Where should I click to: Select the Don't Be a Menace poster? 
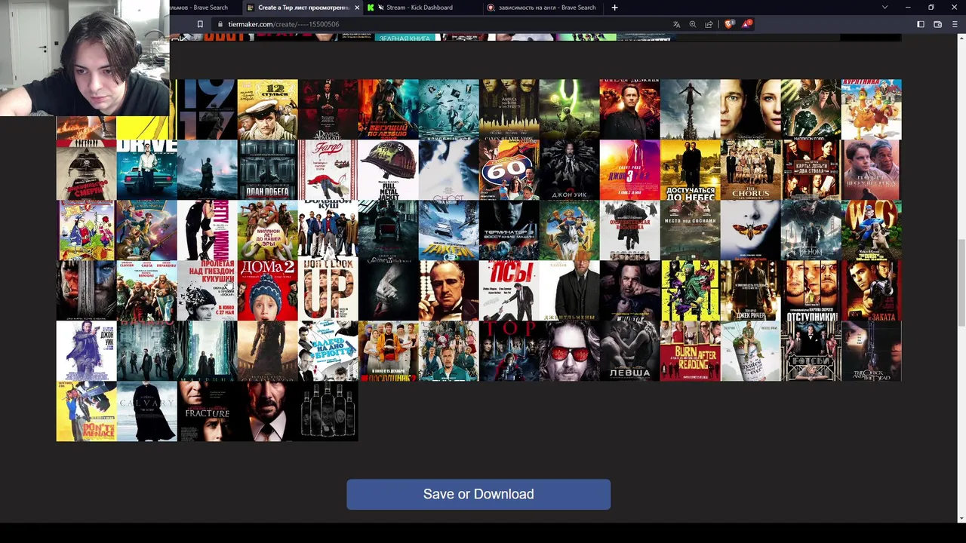86,411
